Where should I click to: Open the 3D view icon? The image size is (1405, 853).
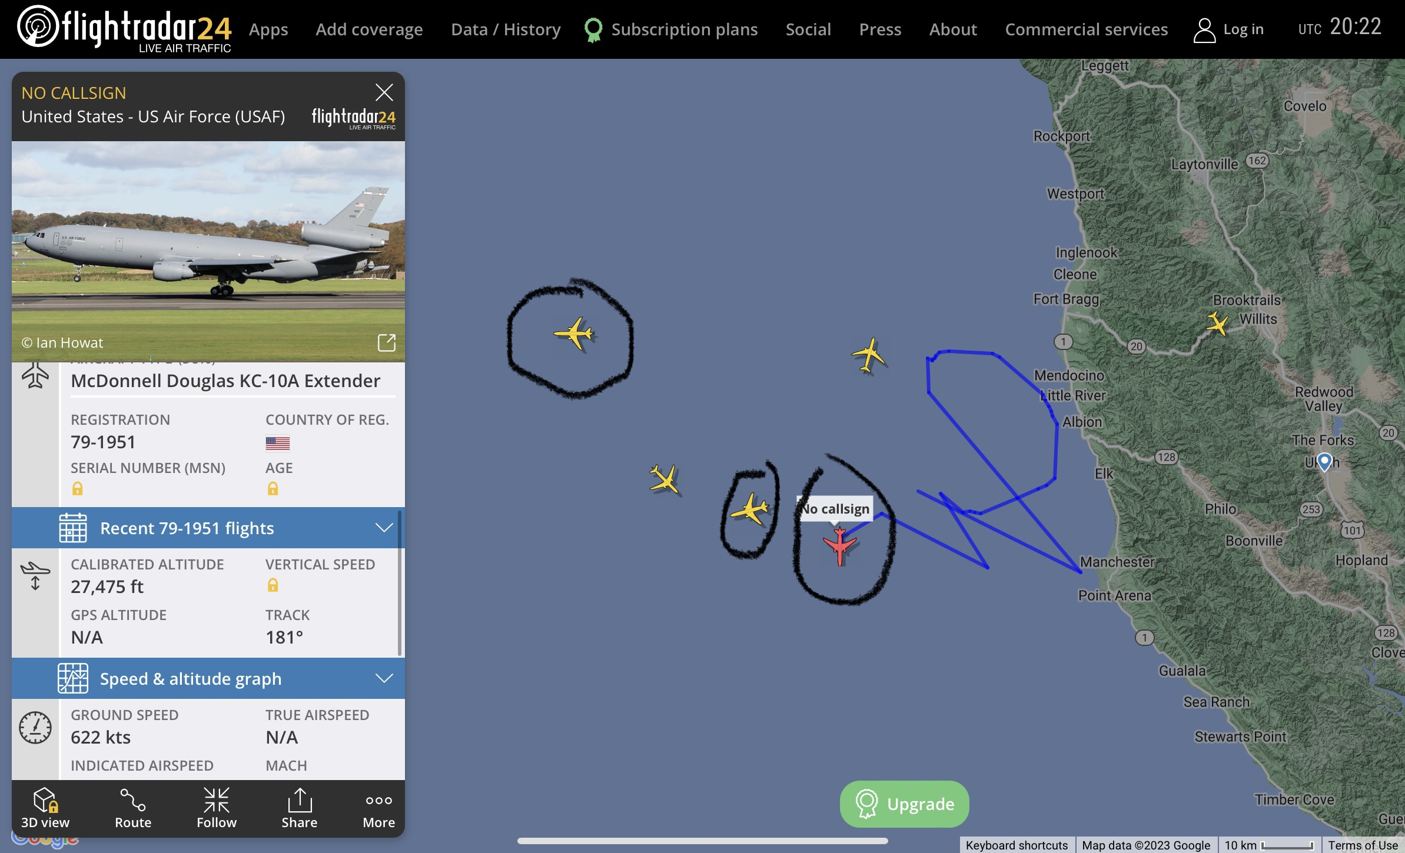(45, 800)
